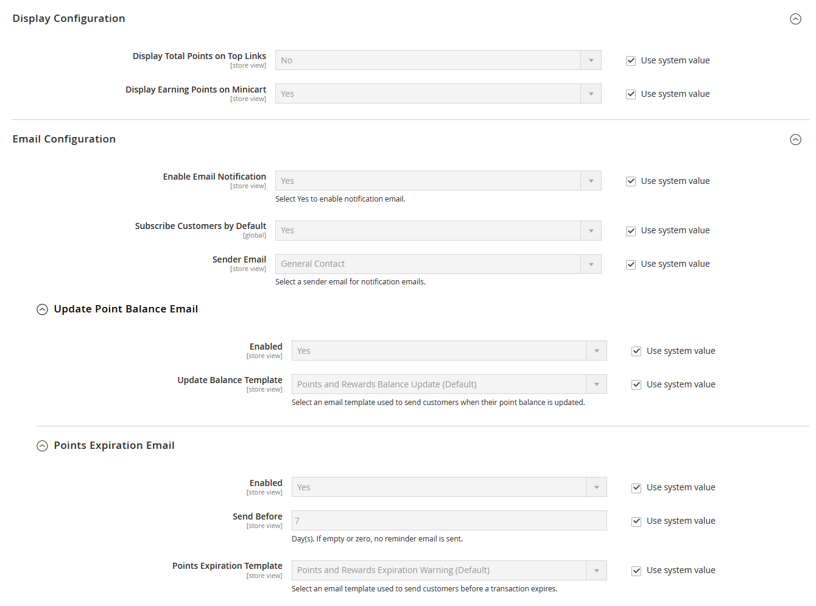
Task: Click the Display Configuration heading
Action: tap(69, 18)
